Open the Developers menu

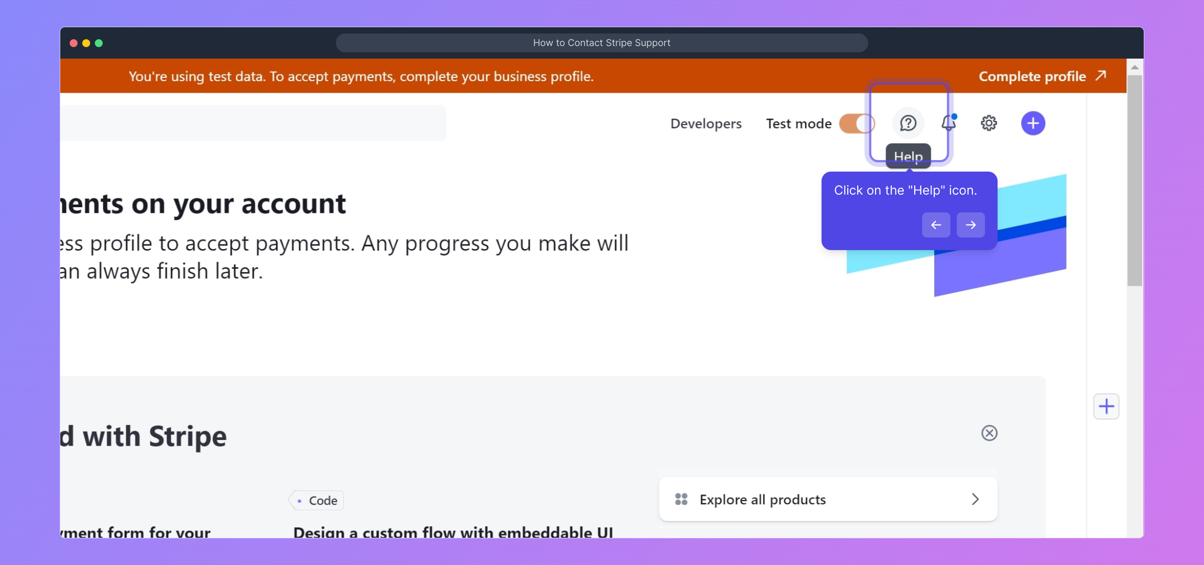point(706,124)
